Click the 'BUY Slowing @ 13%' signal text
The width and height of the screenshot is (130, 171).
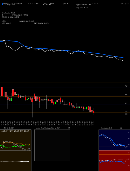(x=41, y=23)
